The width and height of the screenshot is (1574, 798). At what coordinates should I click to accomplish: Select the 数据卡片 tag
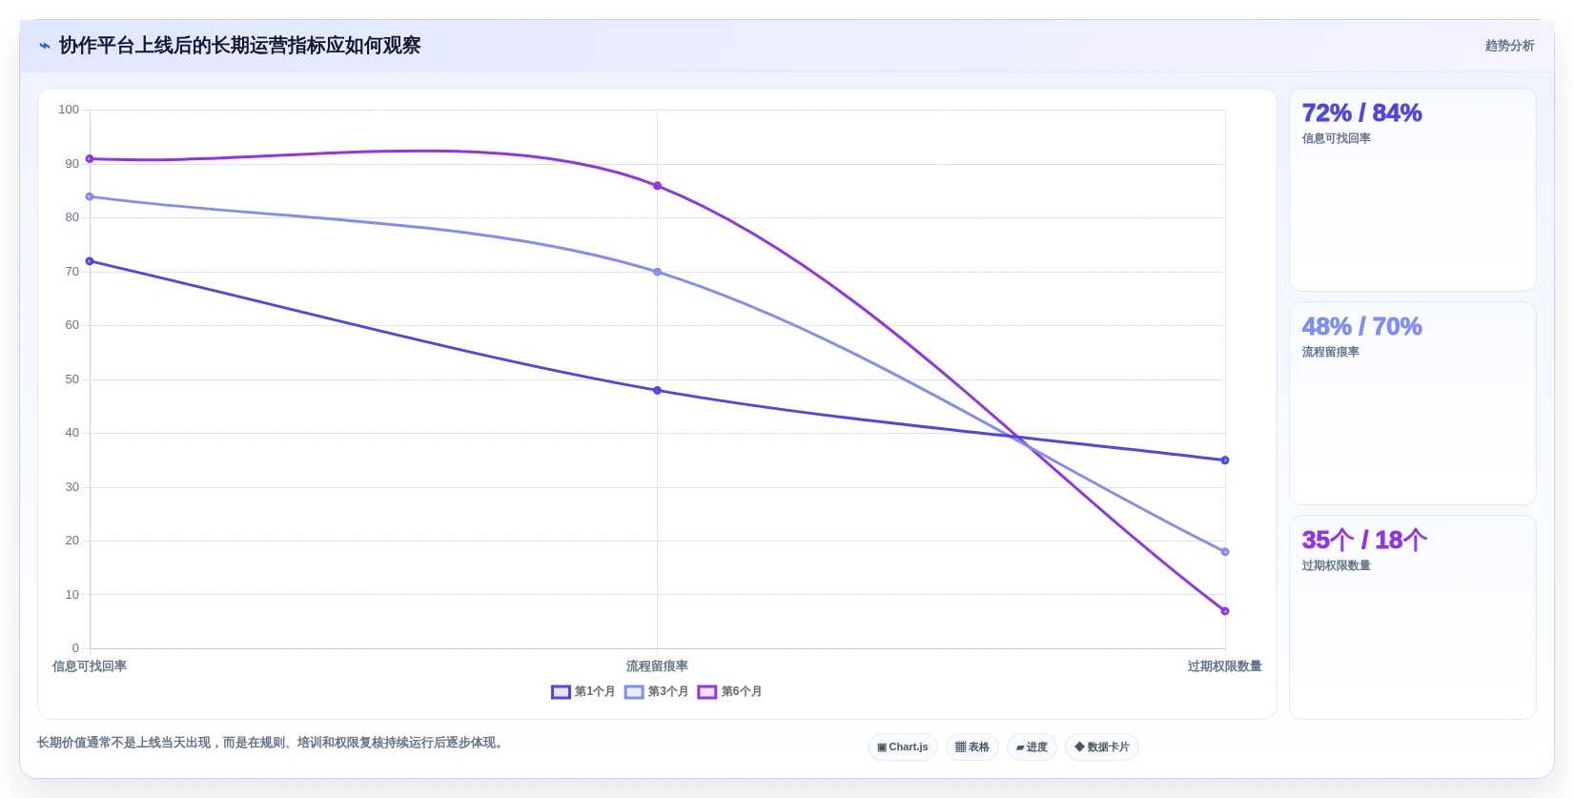(1102, 747)
